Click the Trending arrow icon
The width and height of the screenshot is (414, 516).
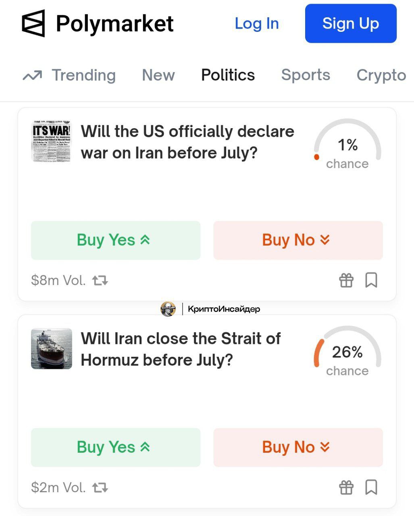[32, 75]
